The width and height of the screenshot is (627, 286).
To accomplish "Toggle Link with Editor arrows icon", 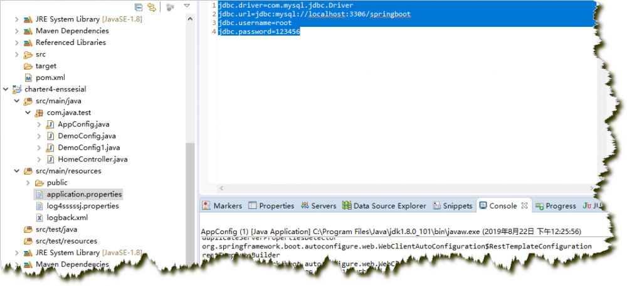I will (x=151, y=7).
